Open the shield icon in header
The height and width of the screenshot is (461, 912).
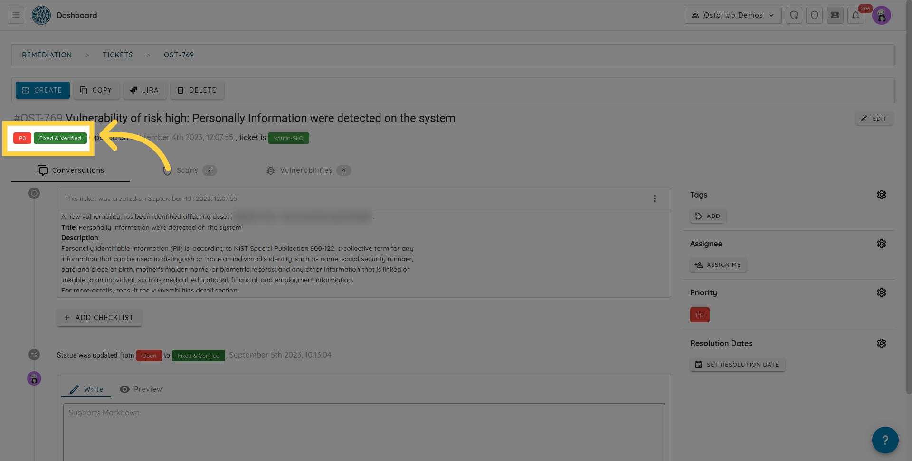point(814,15)
